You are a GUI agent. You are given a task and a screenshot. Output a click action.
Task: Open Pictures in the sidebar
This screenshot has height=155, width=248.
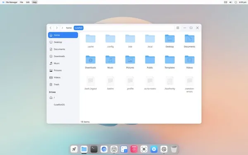click(63, 70)
